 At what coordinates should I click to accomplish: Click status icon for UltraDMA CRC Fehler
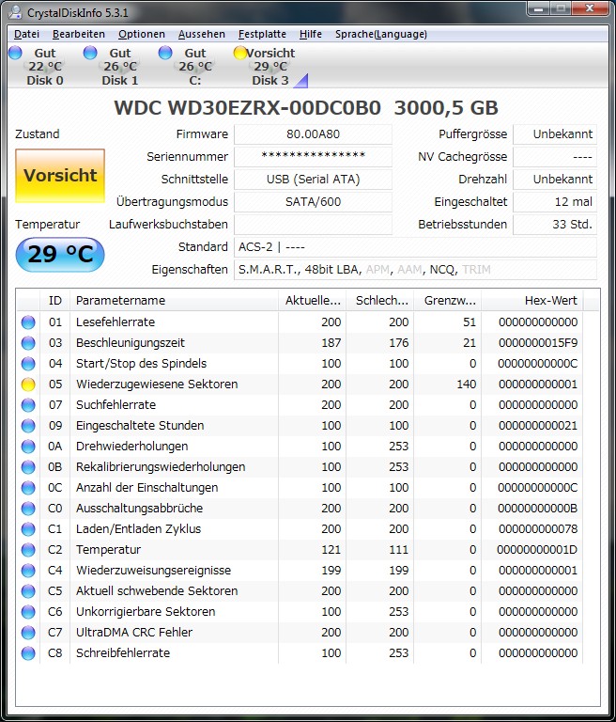(x=28, y=633)
